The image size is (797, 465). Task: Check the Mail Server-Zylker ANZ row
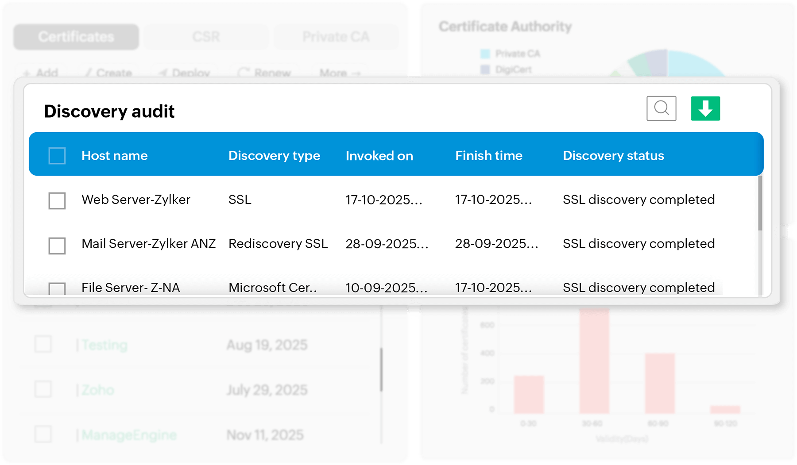(x=57, y=246)
